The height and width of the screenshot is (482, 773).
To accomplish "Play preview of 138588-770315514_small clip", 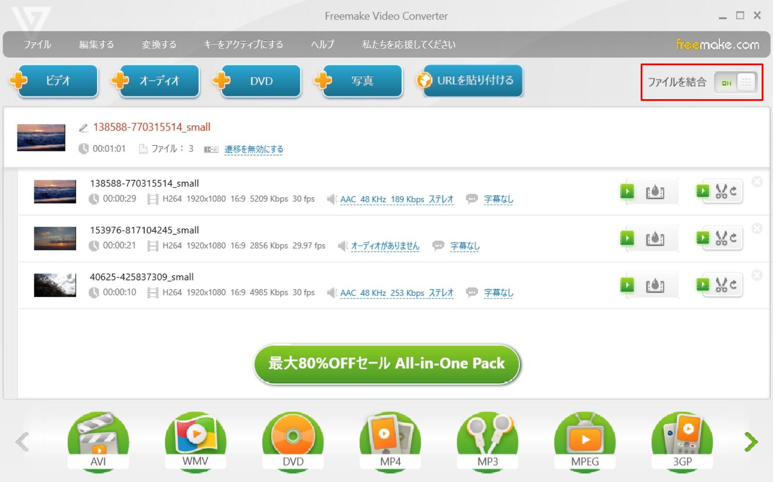I will coord(627,191).
